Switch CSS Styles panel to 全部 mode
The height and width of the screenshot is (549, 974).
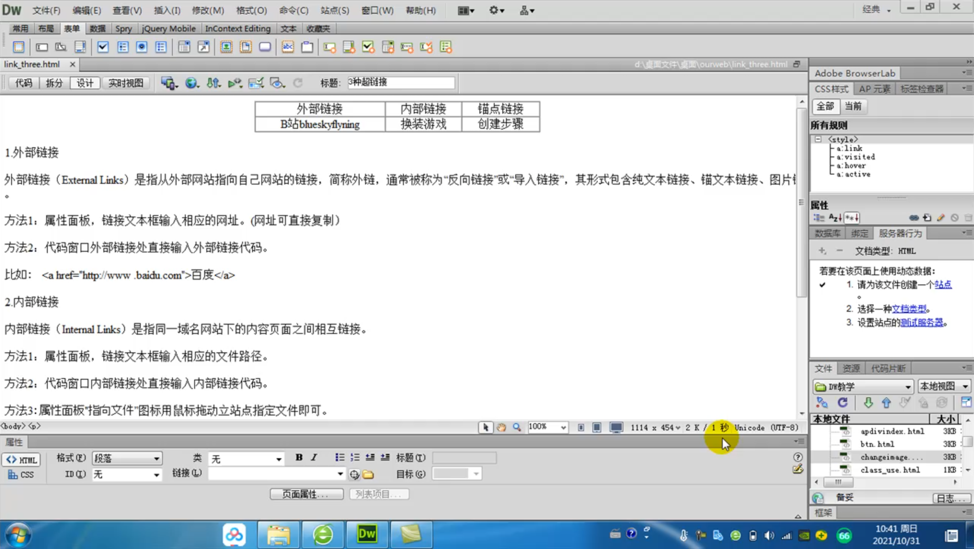click(825, 106)
